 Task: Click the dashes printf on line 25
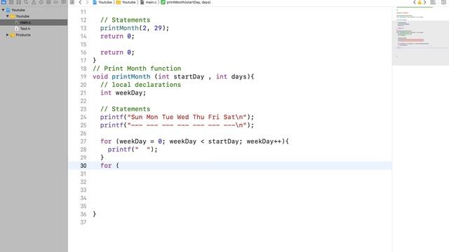coord(177,125)
